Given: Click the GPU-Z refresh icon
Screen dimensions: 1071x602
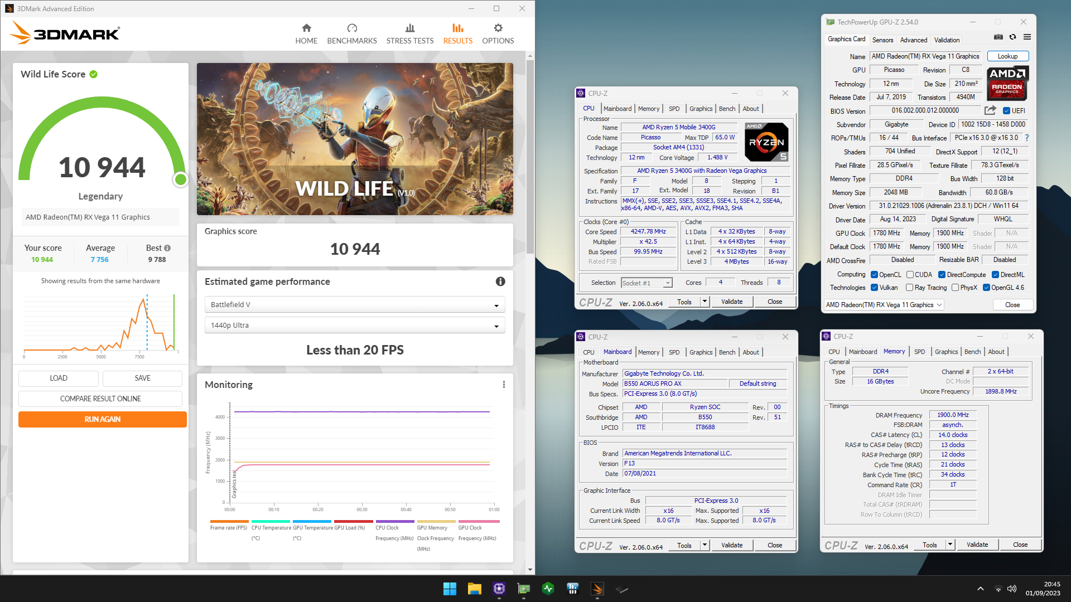Looking at the screenshot, I should coord(1013,37).
